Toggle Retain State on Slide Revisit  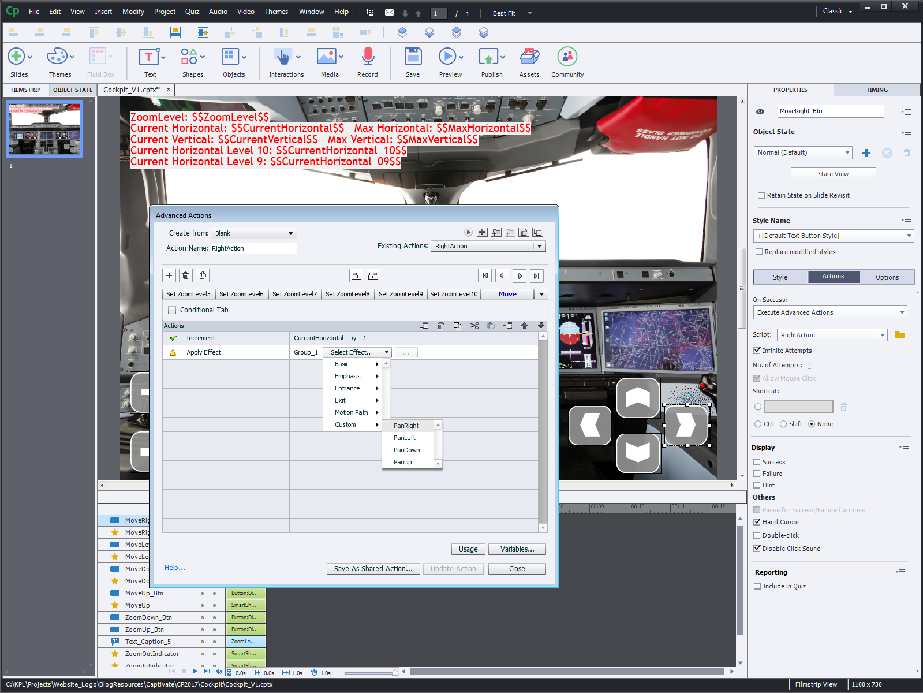[x=761, y=195]
